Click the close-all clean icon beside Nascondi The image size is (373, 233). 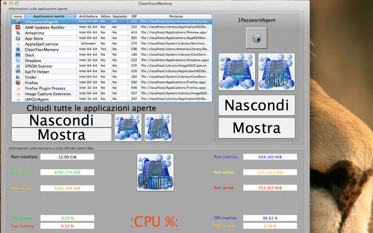tap(128, 127)
